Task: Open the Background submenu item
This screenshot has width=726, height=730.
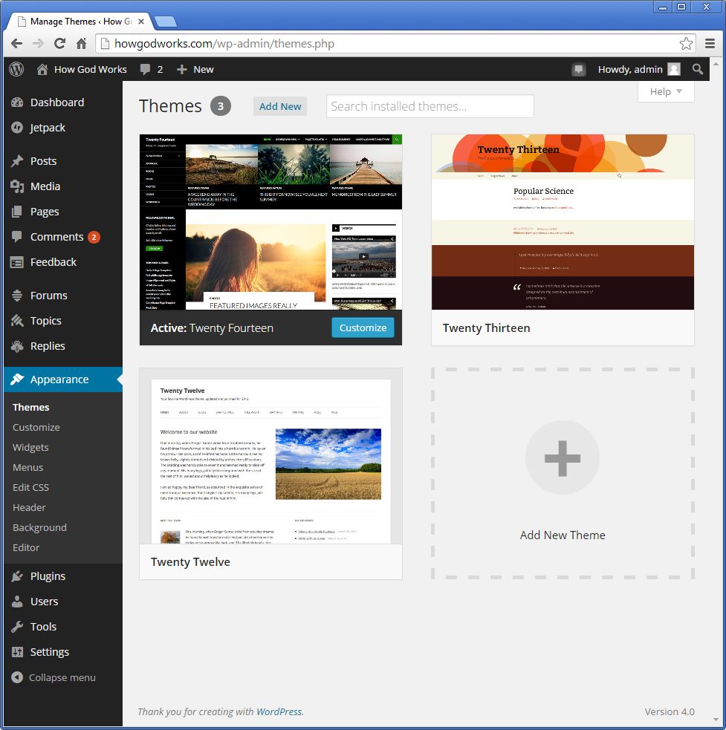Action: click(39, 527)
